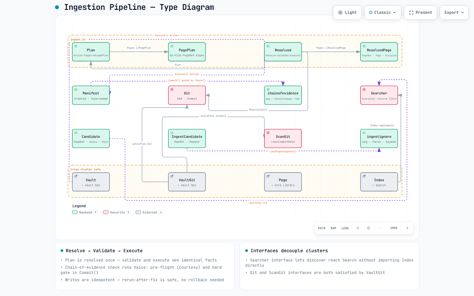Select the Resolved node

(283, 52)
